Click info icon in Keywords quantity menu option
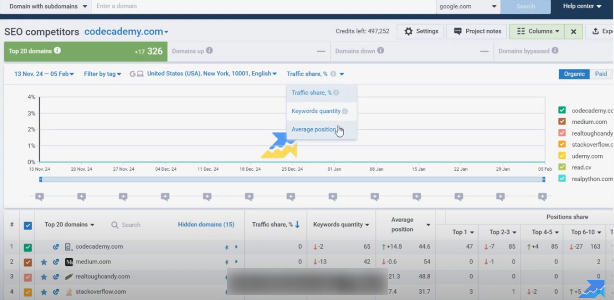Viewport: 614px width, 300px height. tap(345, 111)
